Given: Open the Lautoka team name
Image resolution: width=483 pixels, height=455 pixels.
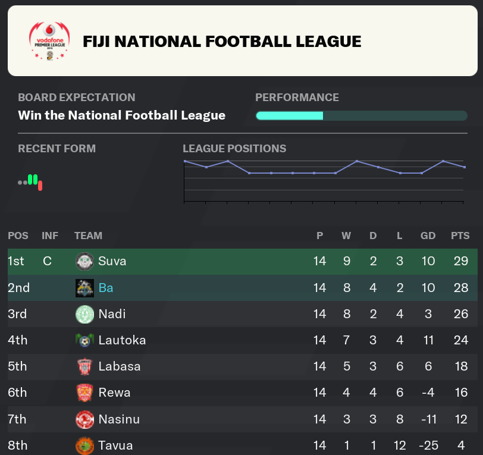Looking at the screenshot, I should pyautogui.click(x=122, y=340).
